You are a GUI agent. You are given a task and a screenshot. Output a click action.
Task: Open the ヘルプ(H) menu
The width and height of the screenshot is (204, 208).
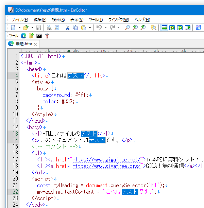(x=142, y=20)
